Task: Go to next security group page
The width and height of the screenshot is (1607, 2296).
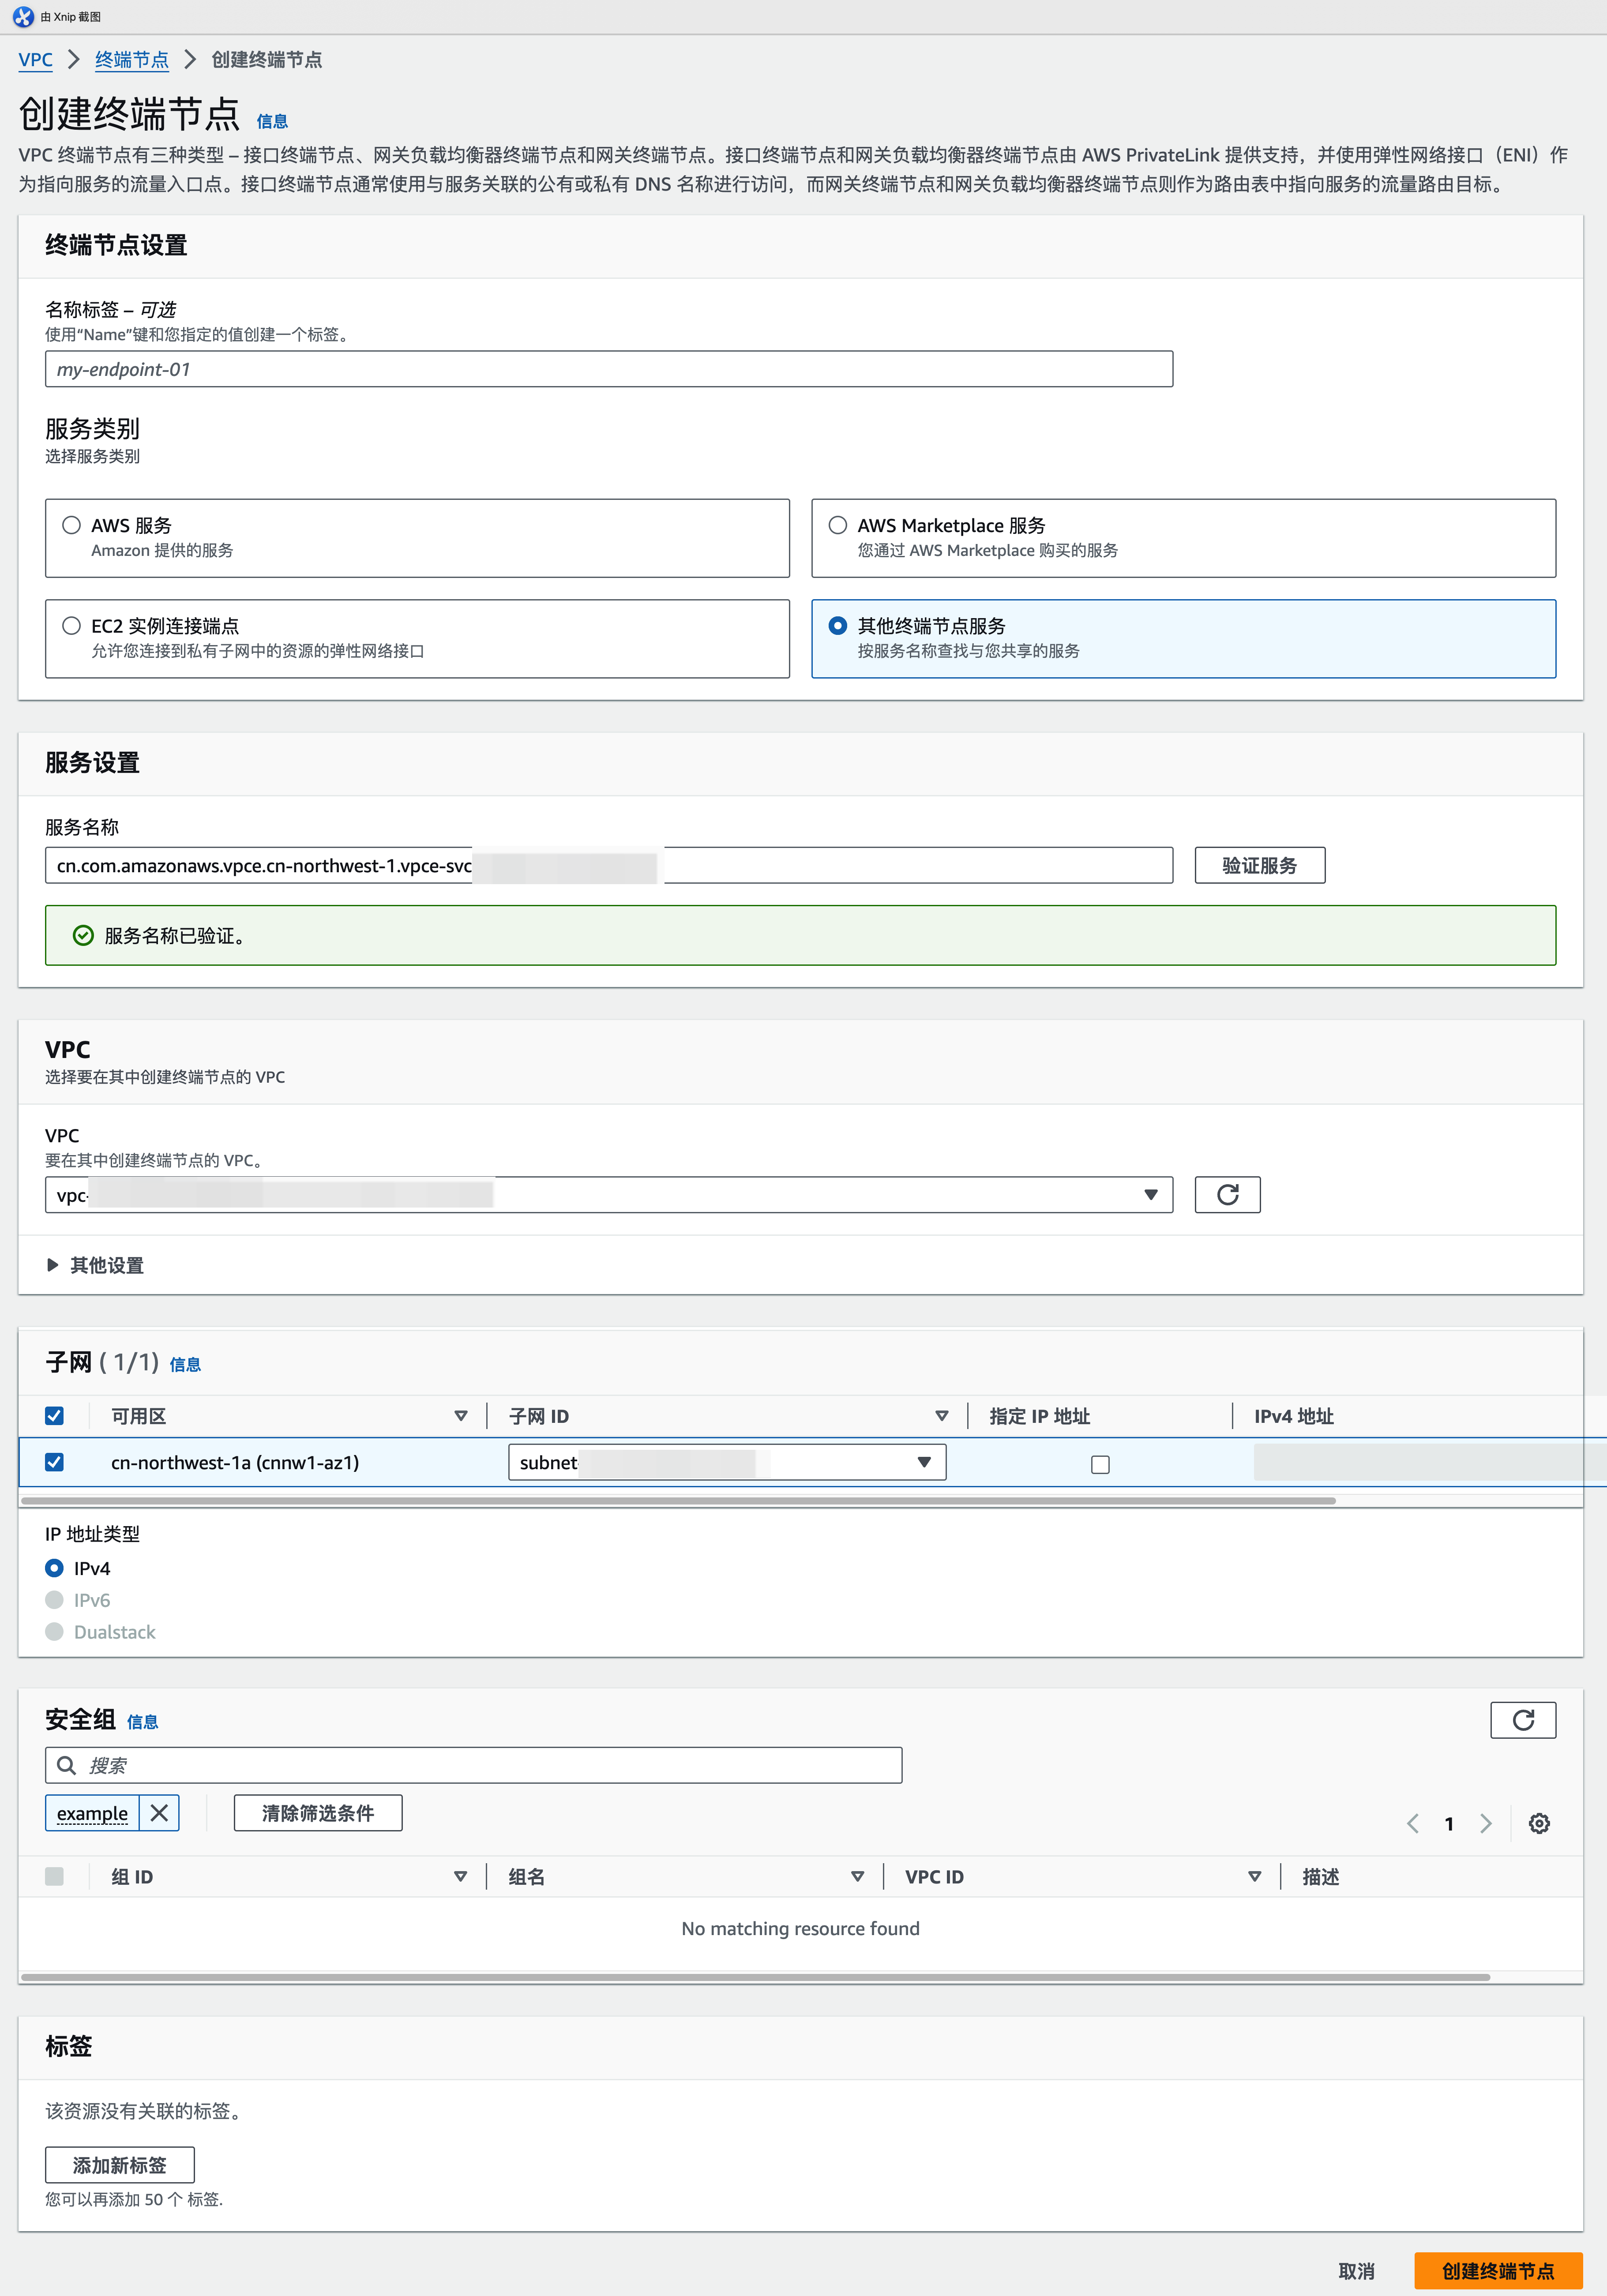Action: pos(1486,1823)
